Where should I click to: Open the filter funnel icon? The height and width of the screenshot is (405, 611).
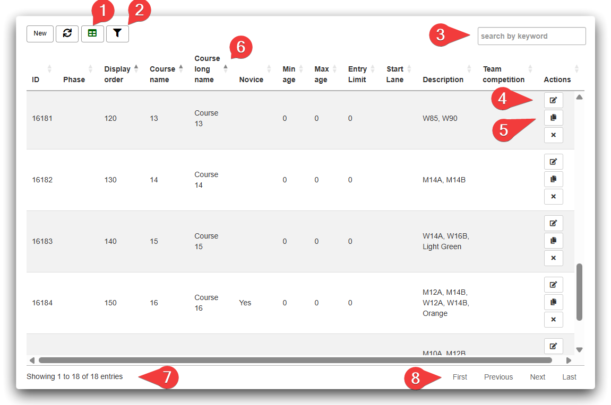tap(117, 33)
